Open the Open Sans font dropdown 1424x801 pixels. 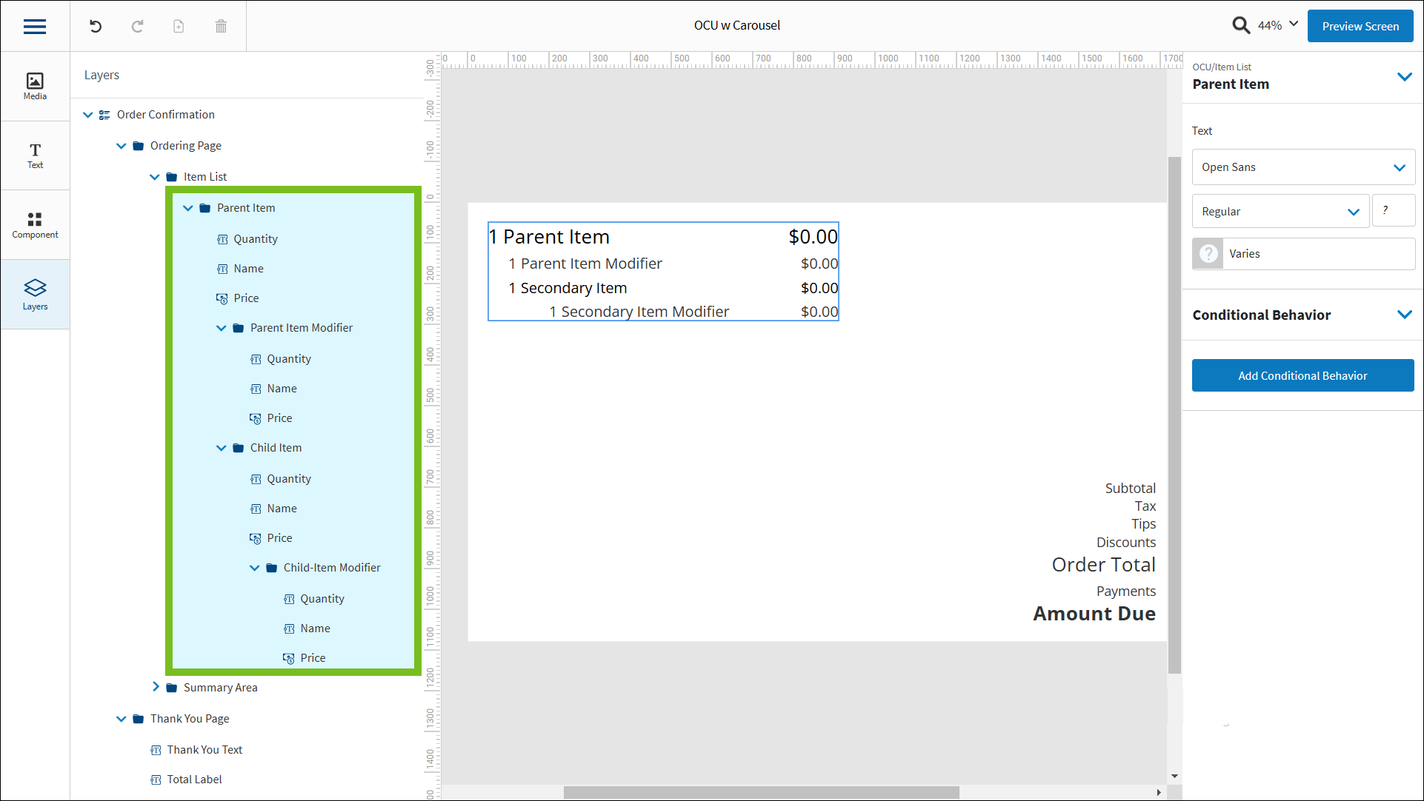point(1302,167)
